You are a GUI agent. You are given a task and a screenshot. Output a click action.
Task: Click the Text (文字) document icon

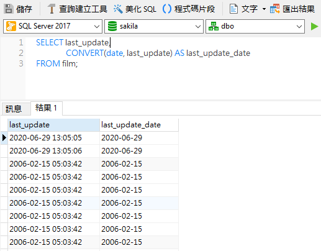[x=233, y=9]
